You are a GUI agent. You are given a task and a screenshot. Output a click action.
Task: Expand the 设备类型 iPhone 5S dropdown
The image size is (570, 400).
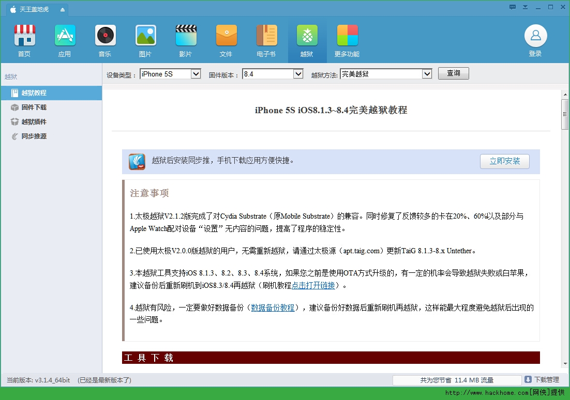[x=196, y=74]
